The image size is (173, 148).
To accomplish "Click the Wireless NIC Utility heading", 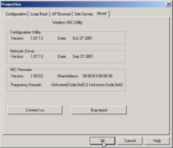I will [67, 23].
